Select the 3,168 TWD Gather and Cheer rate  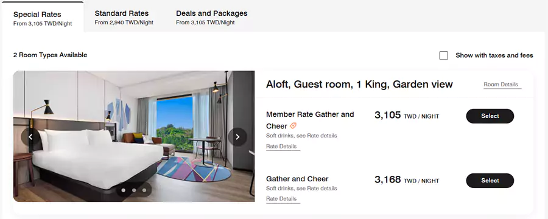pyautogui.click(x=490, y=181)
